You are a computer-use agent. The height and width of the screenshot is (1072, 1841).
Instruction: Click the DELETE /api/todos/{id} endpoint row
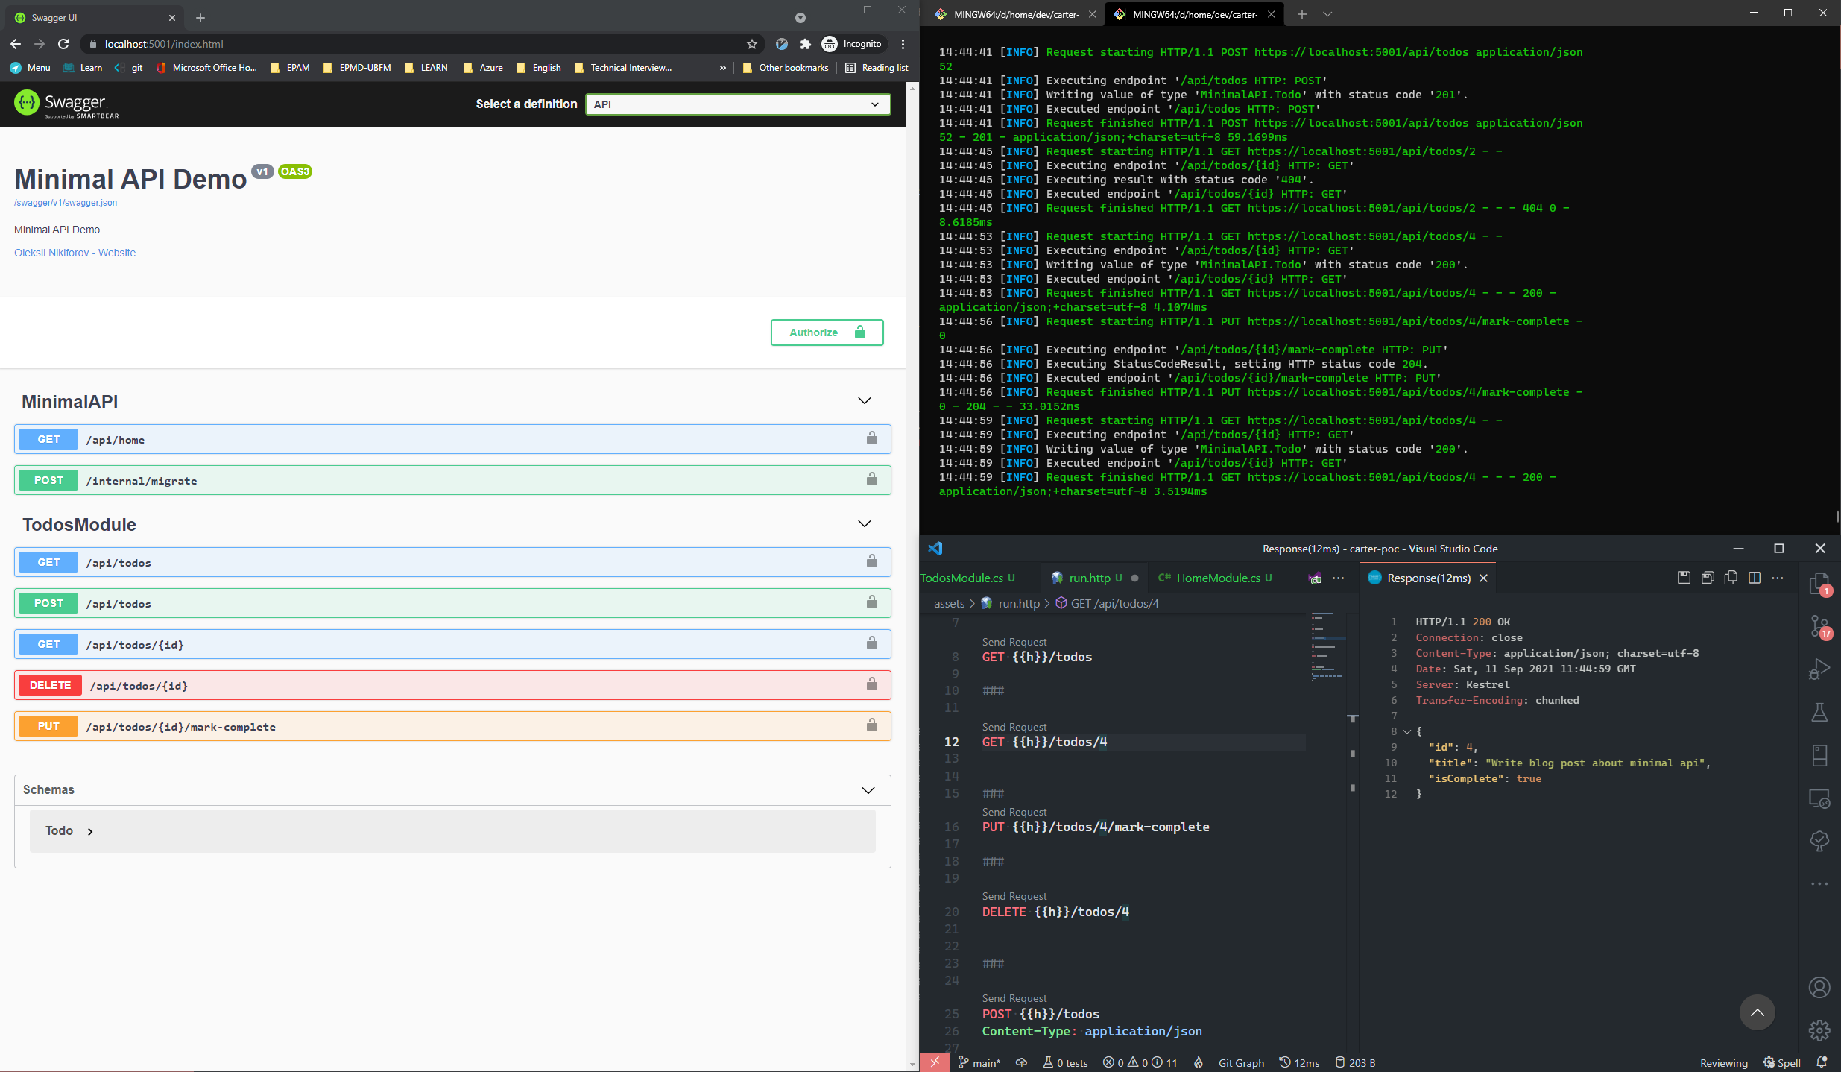point(450,685)
